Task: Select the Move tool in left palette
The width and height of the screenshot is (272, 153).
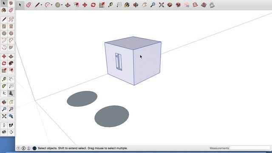Action: (4, 57)
